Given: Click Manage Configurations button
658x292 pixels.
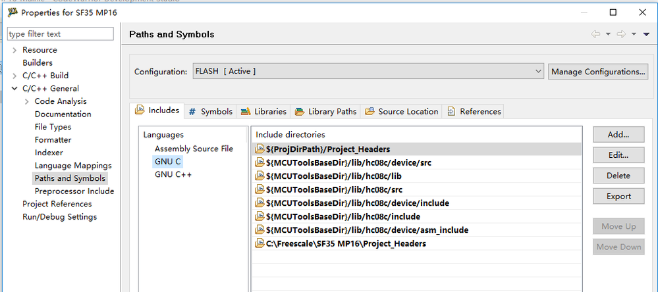Looking at the screenshot, I should (598, 72).
